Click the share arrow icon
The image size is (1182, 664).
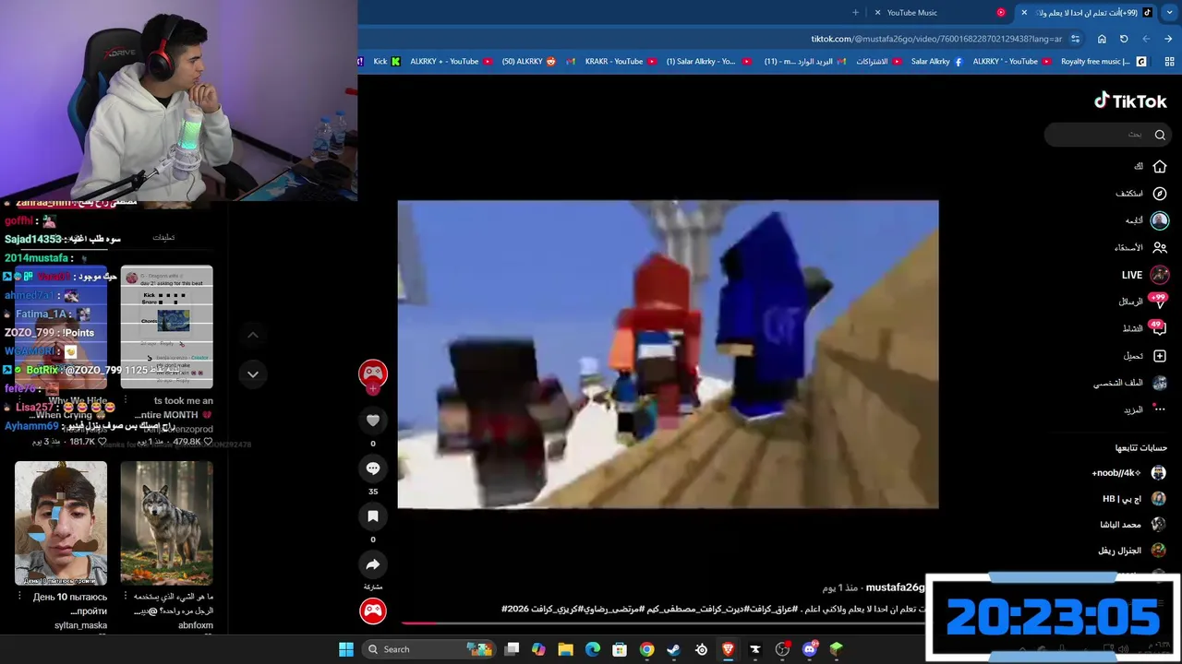coord(373,564)
